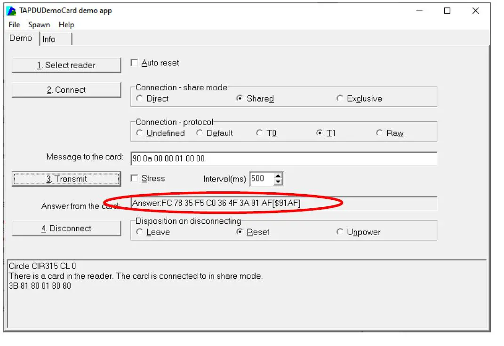Select T0 protocol option
This screenshot has height=346, width=504.
coord(259,133)
